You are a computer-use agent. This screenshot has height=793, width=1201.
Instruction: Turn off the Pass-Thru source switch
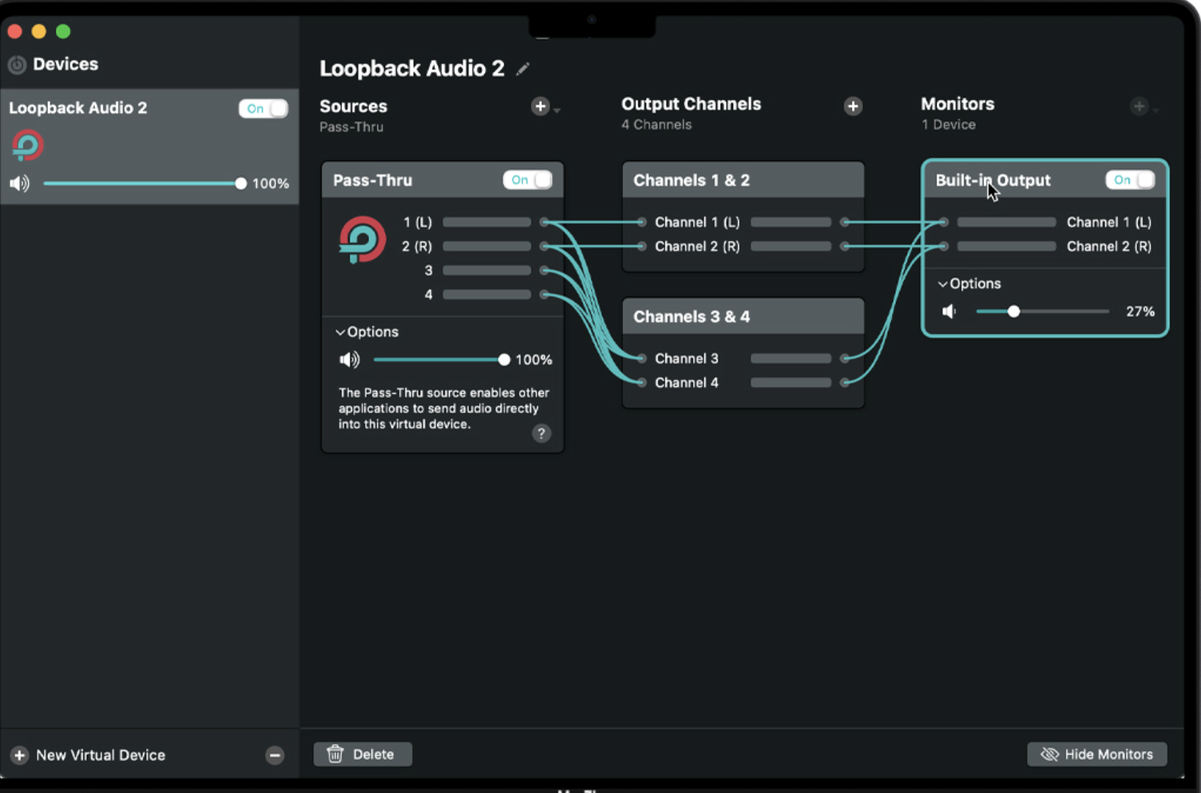pyautogui.click(x=528, y=180)
